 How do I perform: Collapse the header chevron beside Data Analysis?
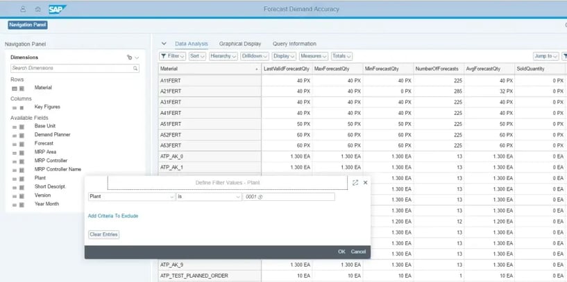(x=164, y=44)
